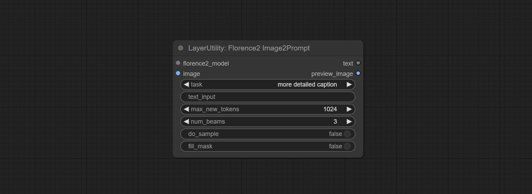Image resolution: width=532 pixels, height=194 pixels.
Task: Increase num_beams with right arrow
Action: pos(349,122)
